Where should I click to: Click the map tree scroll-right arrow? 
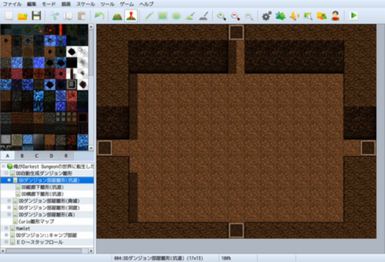pos(91,251)
